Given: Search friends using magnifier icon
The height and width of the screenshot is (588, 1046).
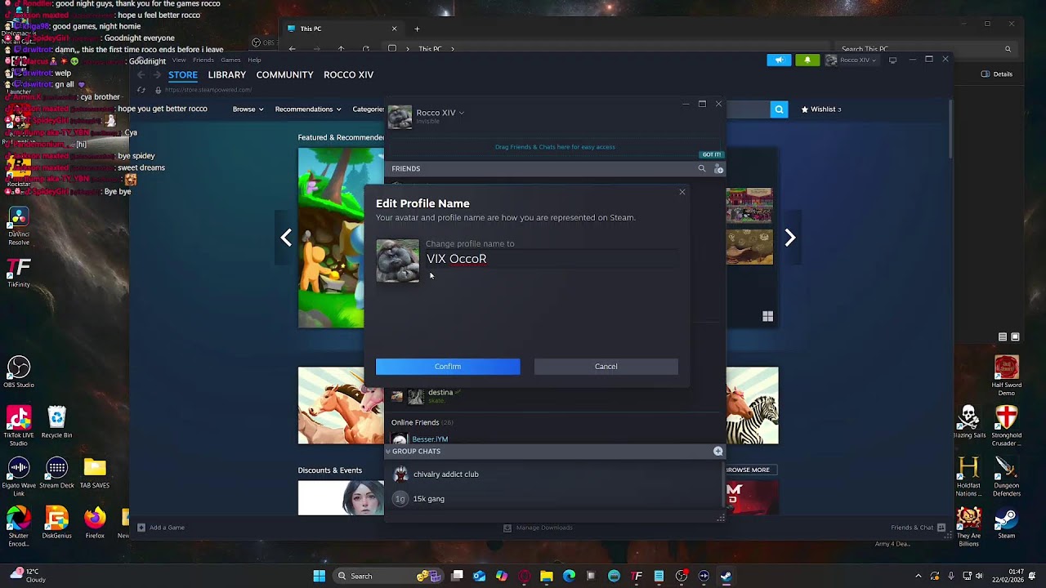Looking at the screenshot, I should pos(701,169).
